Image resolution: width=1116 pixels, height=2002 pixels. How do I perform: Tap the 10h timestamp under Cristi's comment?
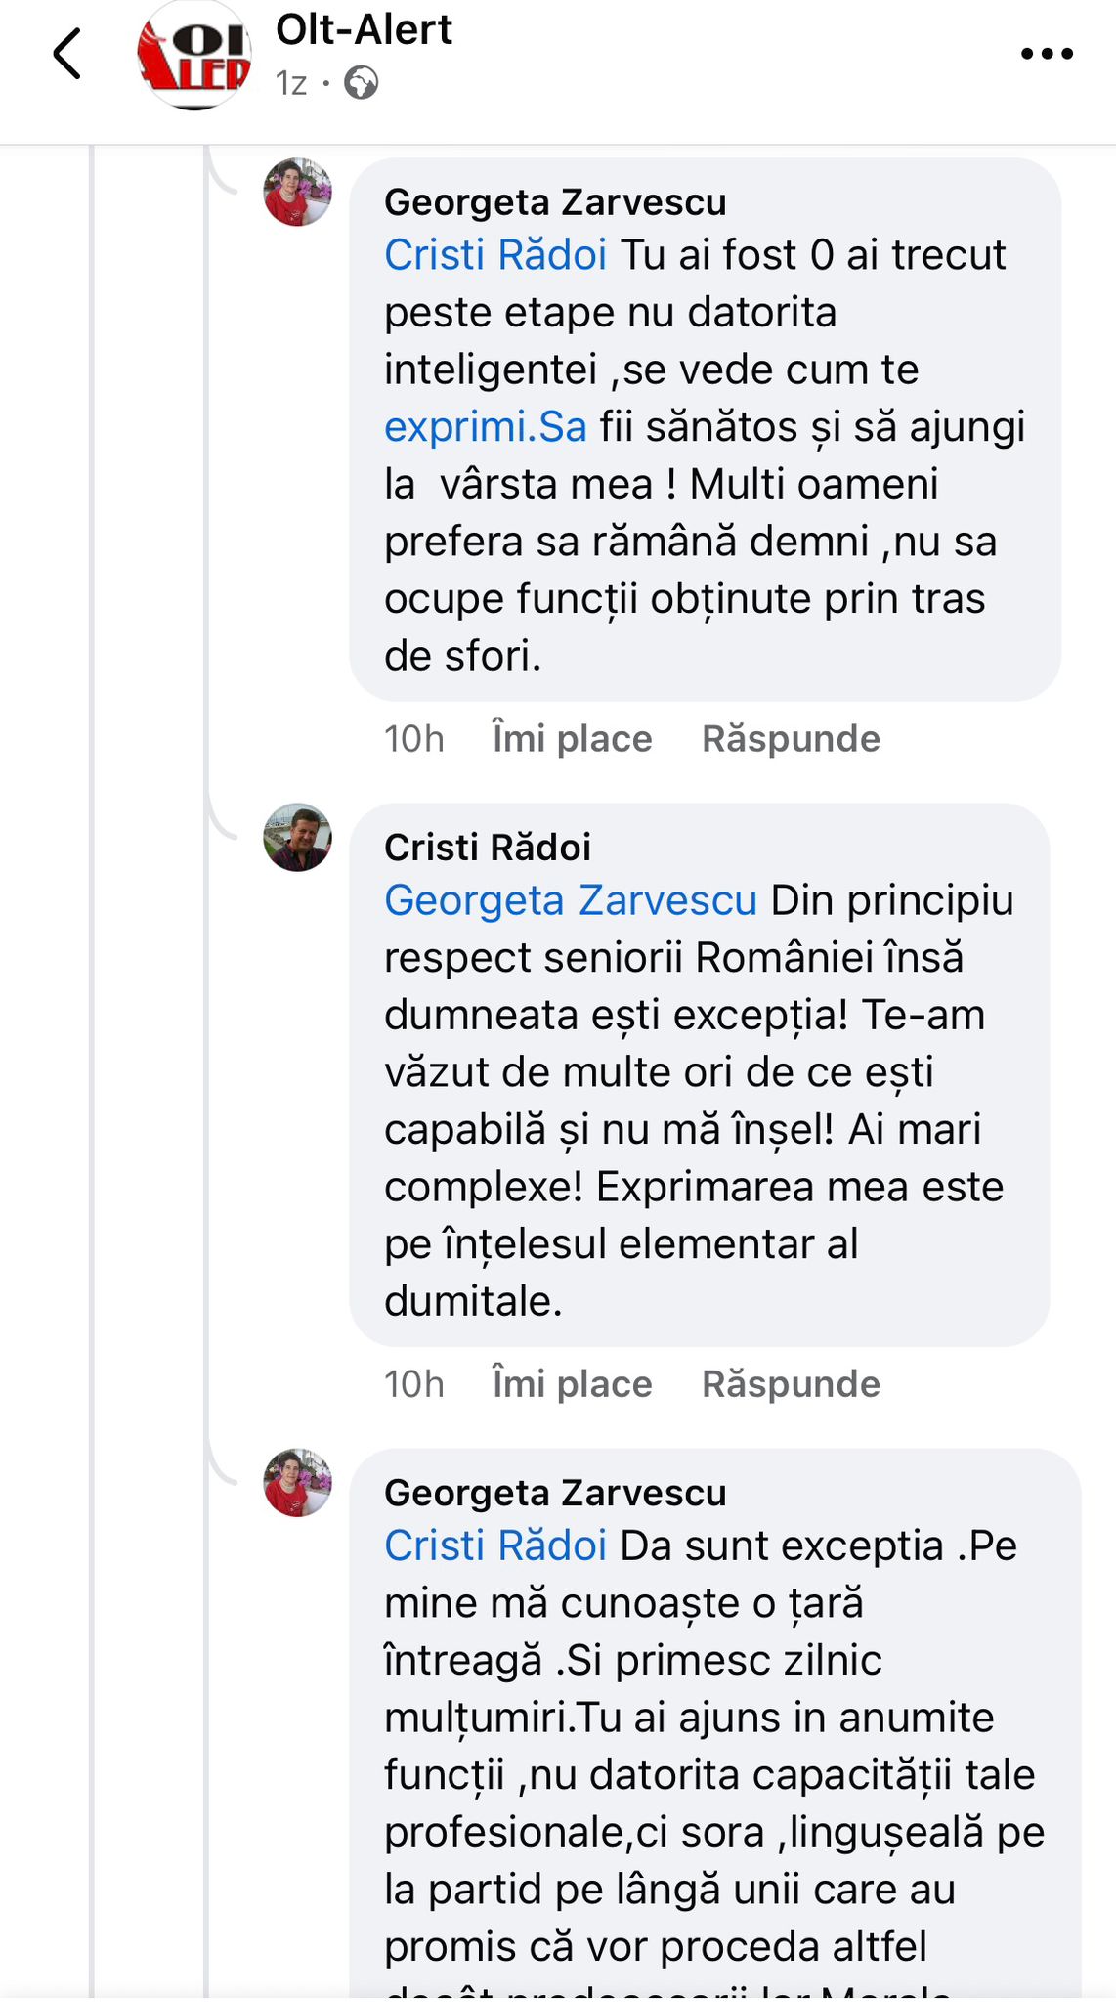click(x=413, y=1384)
